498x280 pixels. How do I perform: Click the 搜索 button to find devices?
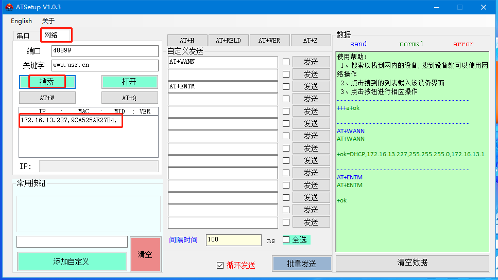[x=47, y=82]
